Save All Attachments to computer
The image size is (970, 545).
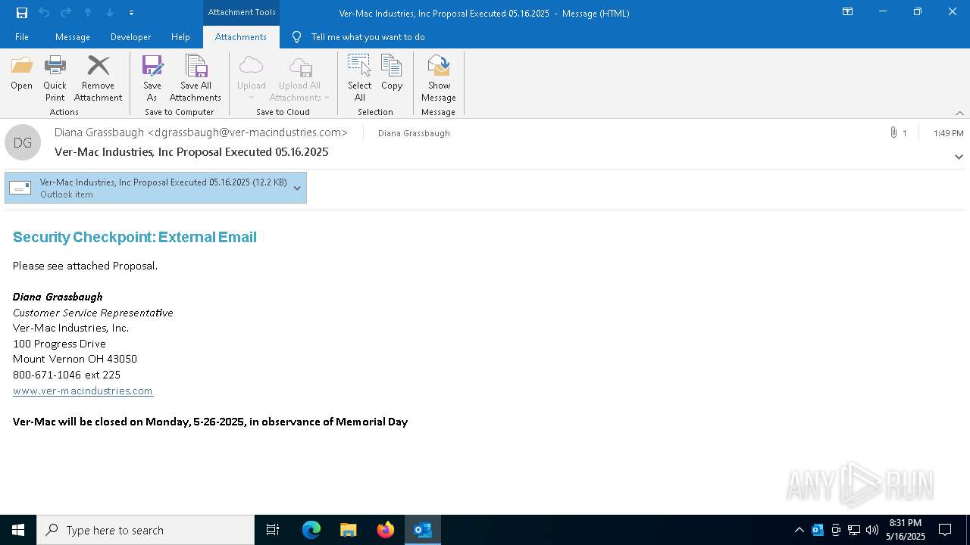click(196, 79)
